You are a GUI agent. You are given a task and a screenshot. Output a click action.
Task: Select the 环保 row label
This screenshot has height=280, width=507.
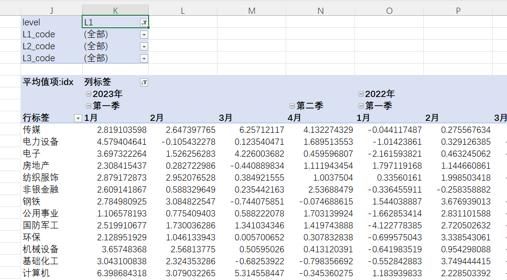[52, 237]
